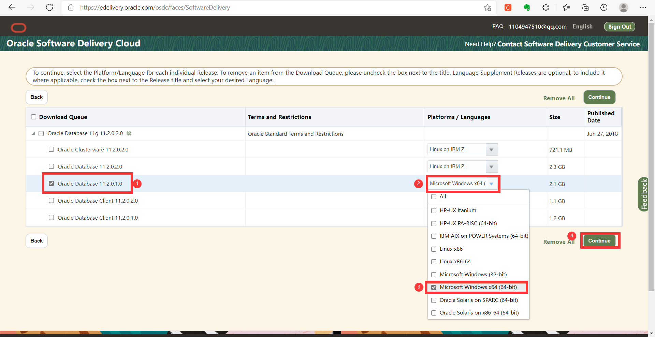Click the page vertical scrollbar

point(651,157)
